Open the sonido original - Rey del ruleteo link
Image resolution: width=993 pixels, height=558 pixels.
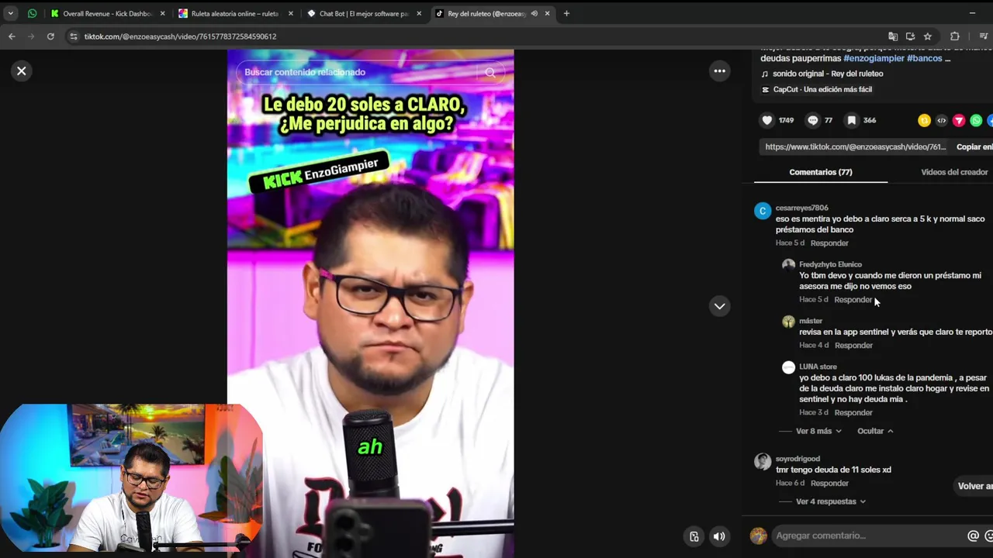[828, 74]
